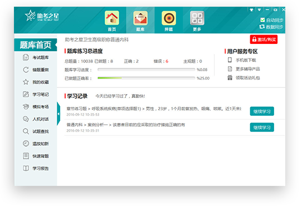Open 人机对话 chat icon item
This screenshot has width=302, height=211.
tap(36, 119)
